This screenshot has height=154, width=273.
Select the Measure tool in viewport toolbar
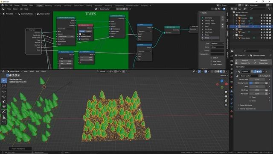(4, 117)
